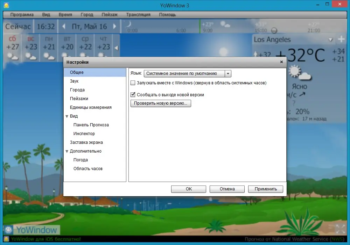Image resolution: width=350 pixels, height=245 pixels.
Task: Select Пейзажи settings category
Action: click(95, 98)
